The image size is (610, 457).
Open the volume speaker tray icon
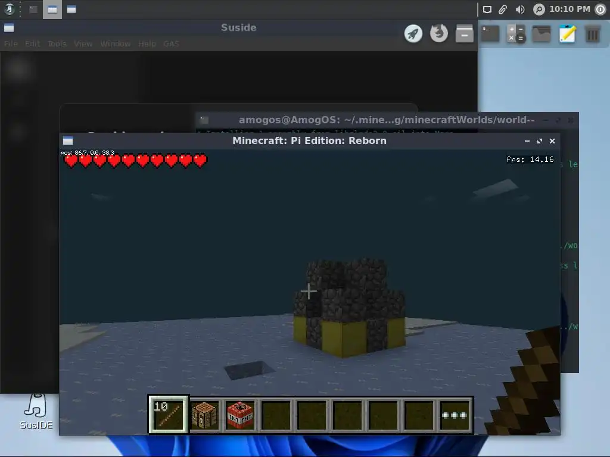click(519, 10)
